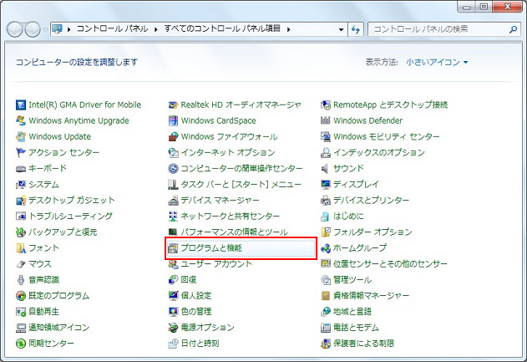The height and width of the screenshot is (362, 527).
Task: Open the 音声認識 microphone icon
Action: pos(21,280)
